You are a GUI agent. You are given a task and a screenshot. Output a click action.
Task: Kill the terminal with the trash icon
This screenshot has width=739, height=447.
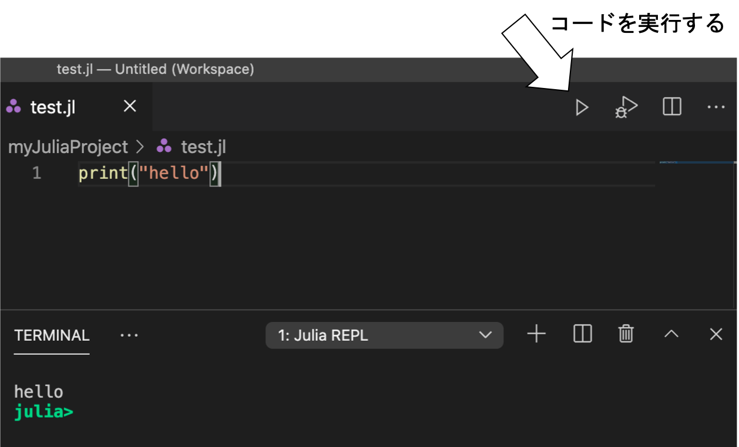(x=626, y=334)
